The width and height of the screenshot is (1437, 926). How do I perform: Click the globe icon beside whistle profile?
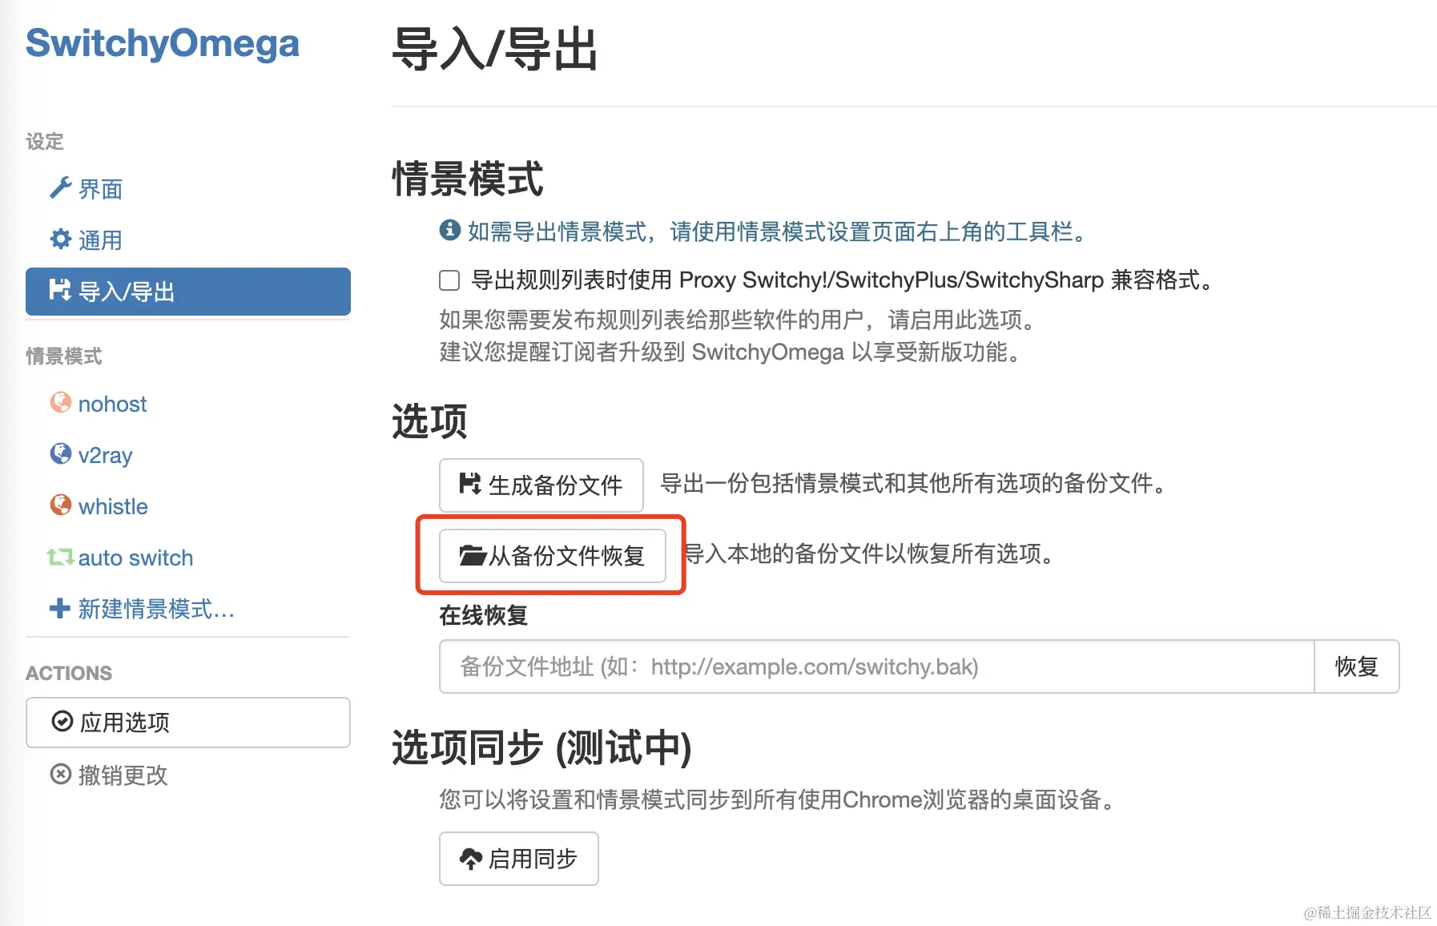tap(61, 505)
